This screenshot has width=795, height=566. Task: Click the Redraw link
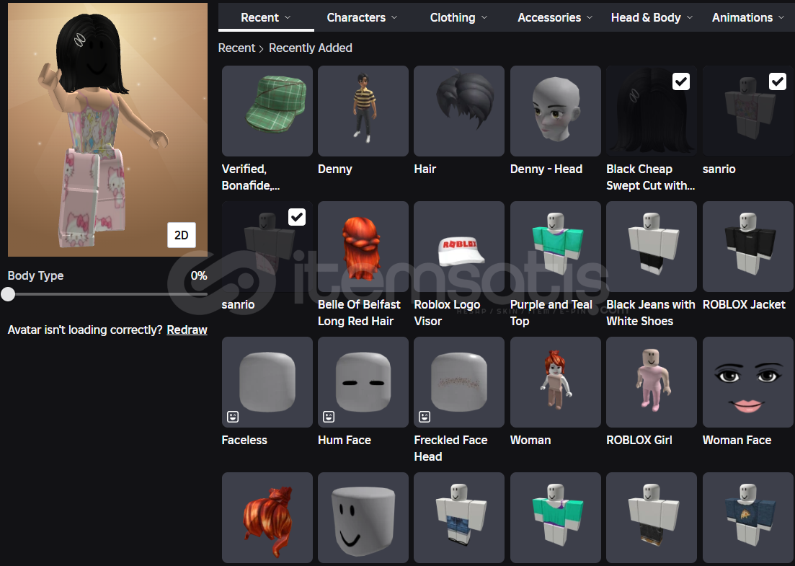tap(187, 330)
